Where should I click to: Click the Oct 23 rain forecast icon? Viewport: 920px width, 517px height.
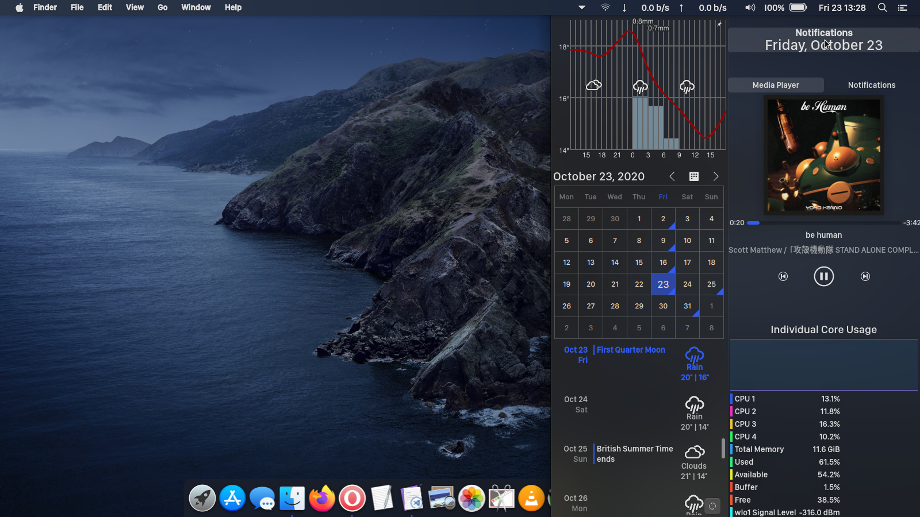click(x=695, y=355)
